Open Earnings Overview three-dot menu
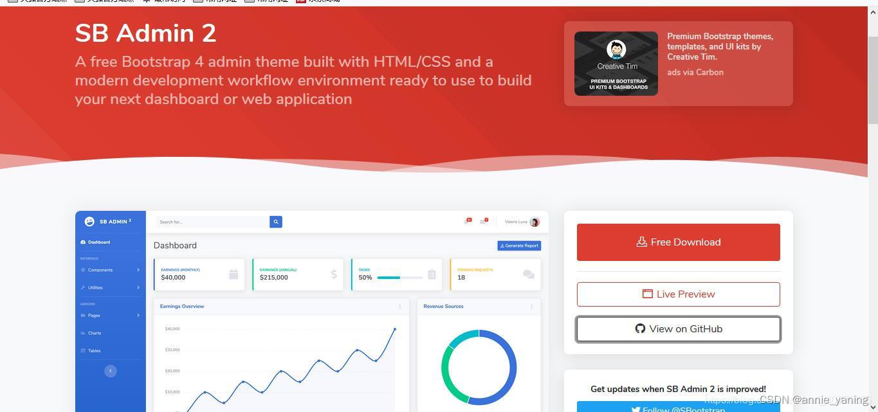The width and height of the screenshot is (878, 412). click(400, 307)
